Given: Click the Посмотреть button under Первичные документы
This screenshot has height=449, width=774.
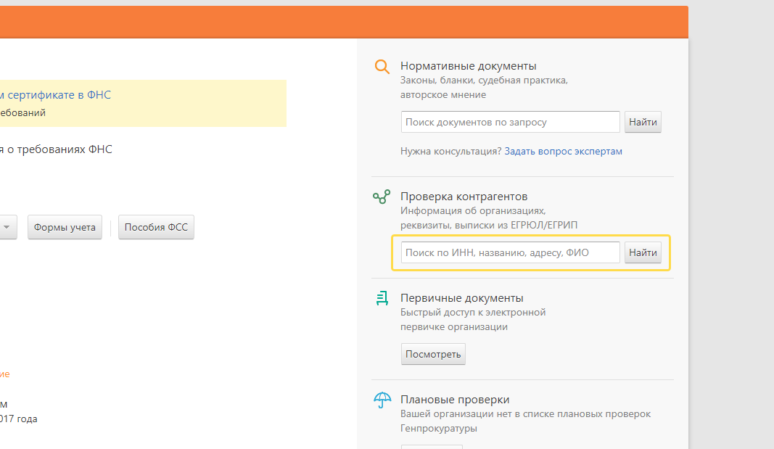Looking at the screenshot, I should point(433,354).
